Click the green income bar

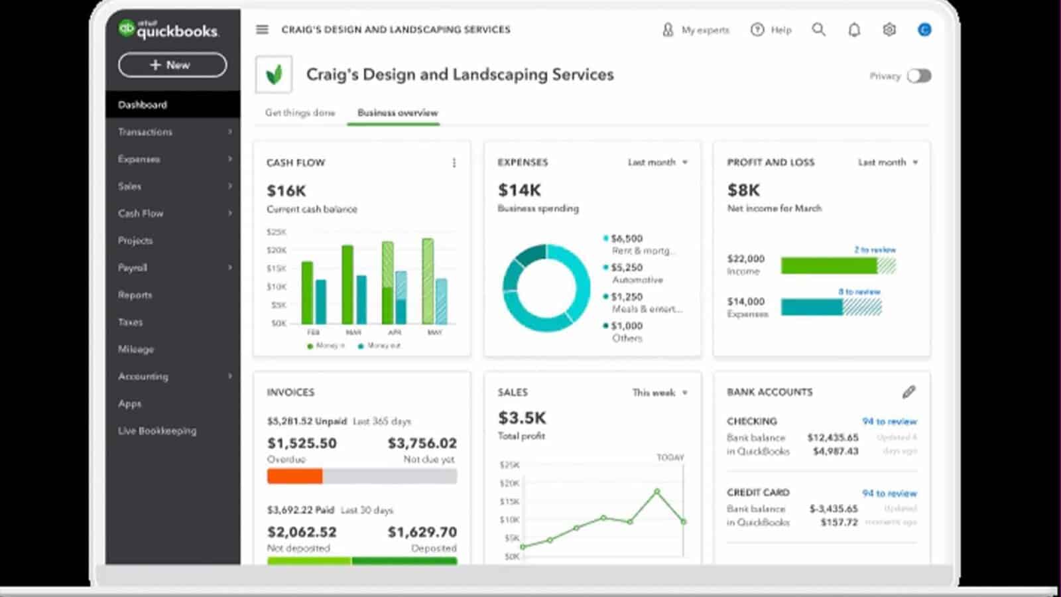coord(829,266)
